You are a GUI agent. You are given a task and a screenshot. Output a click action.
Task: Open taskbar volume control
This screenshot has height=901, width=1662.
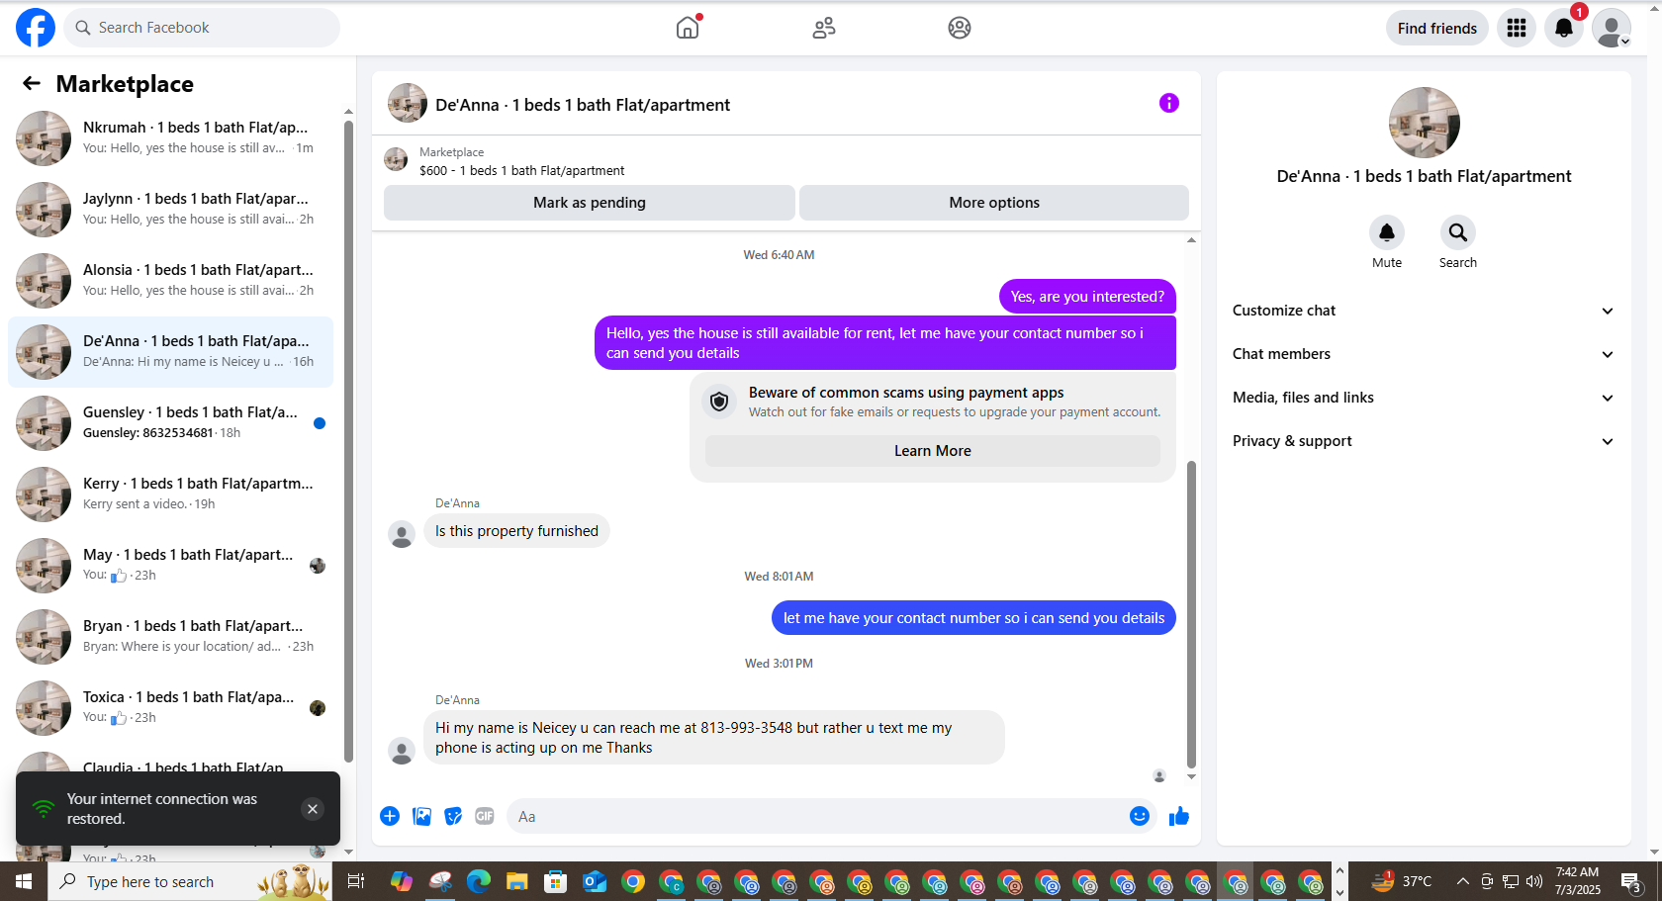tap(1534, 881)
